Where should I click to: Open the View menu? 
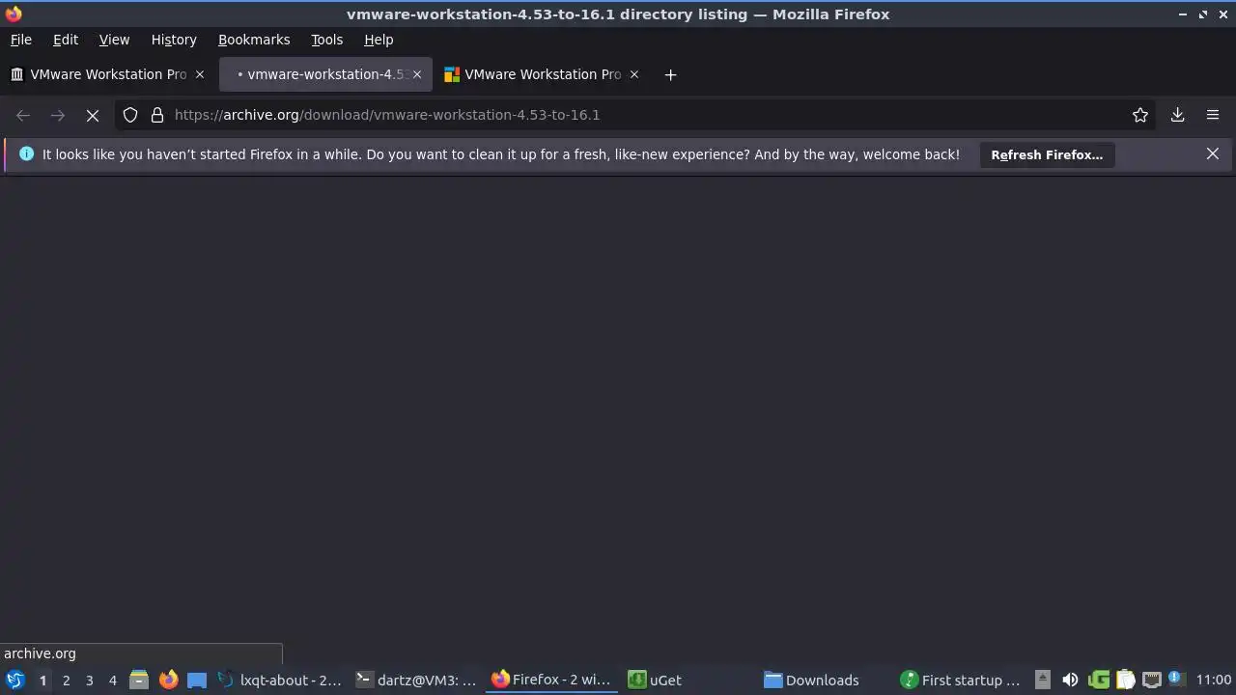tap(114, 40)
